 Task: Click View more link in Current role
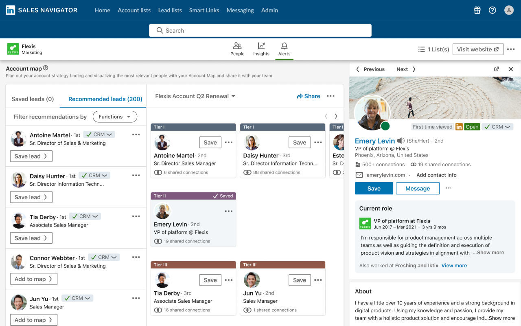click(454, 265)
